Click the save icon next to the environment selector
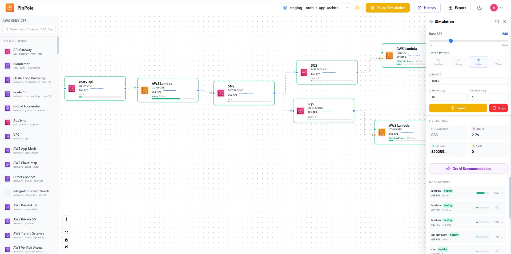 tap(357, 8)
